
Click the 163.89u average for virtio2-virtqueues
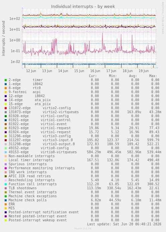click(x=134, y=112)
